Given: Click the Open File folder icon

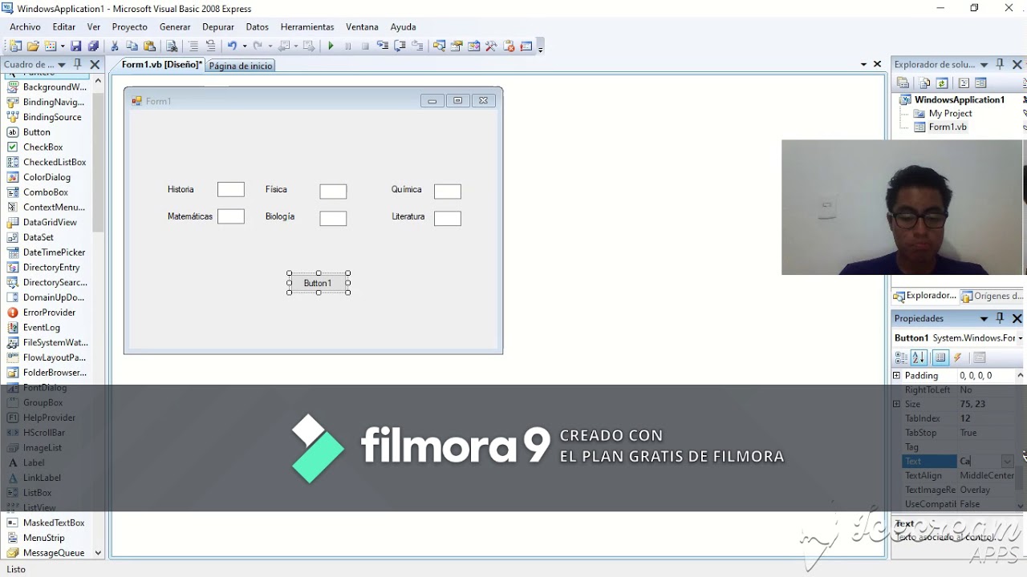Looking at the screenshot, I should coord(33,46).
